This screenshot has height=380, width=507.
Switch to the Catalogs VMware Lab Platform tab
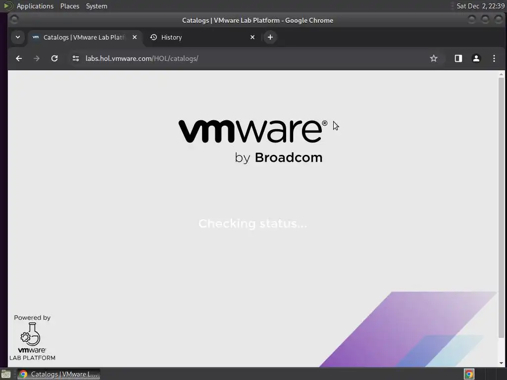click(84, 38)
